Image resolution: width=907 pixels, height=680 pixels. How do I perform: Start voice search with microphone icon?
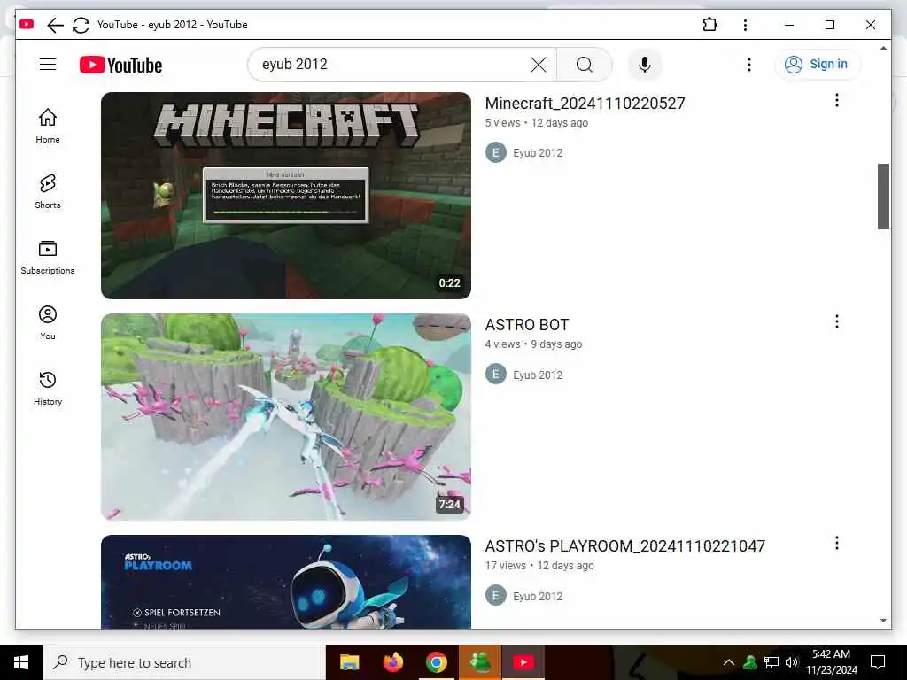tap(645, 64)
